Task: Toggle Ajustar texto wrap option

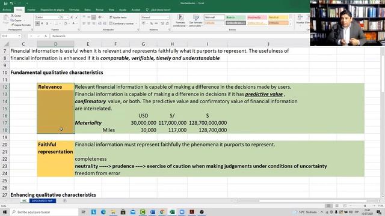Action: point(118,17)
